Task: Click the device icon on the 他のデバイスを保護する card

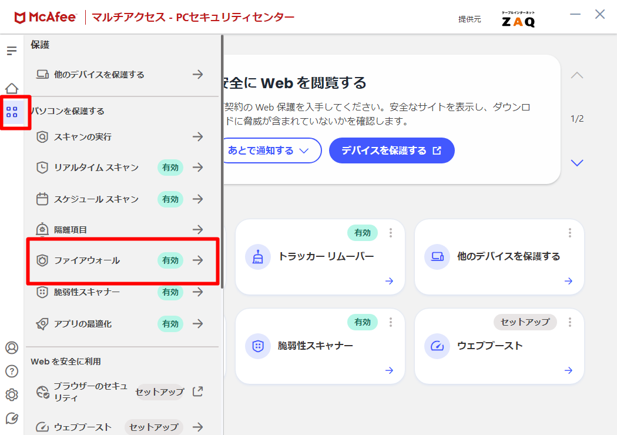Action: [437, 257]
